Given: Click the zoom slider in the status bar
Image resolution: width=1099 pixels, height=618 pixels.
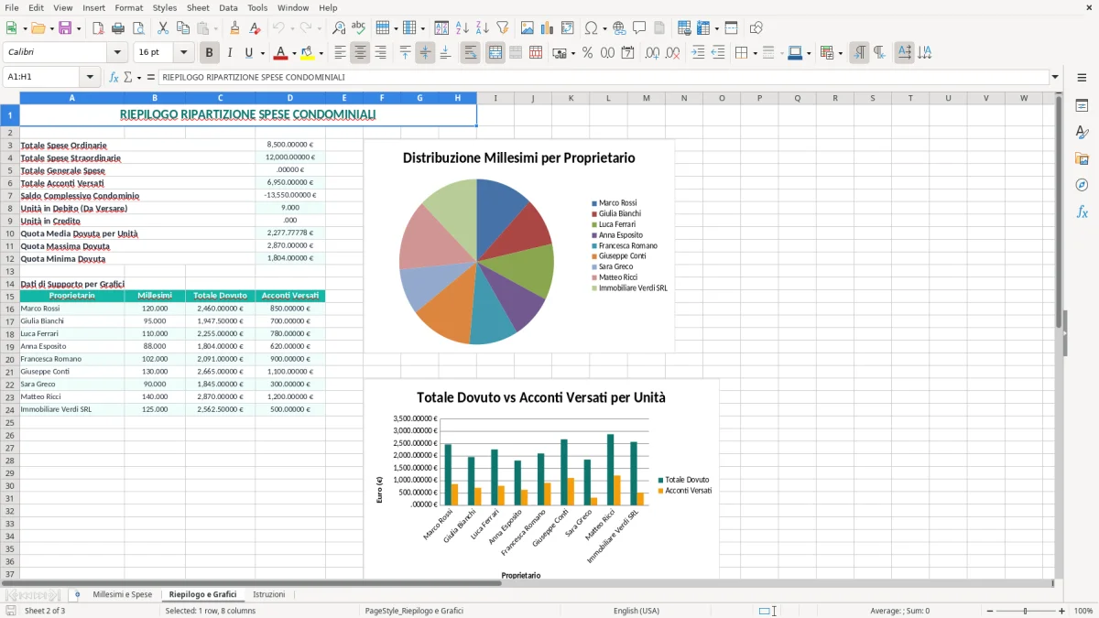Looking at the screenshot, I should point(1026,611).
